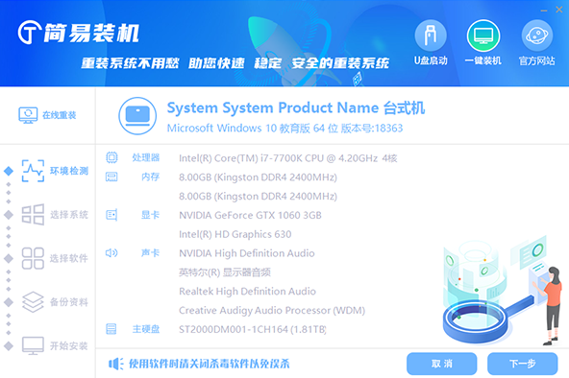Click the 备份资料 layers icon
Viewport: 569px width, 378px height.
point(33,302)
